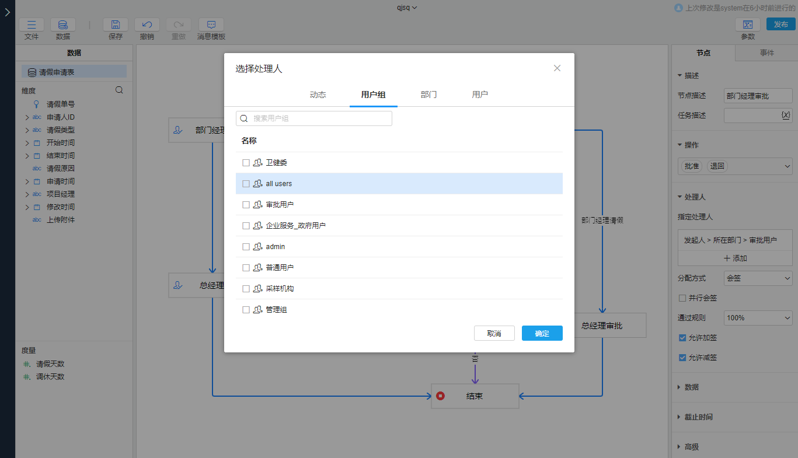Open the 通过规则 100% dropdown
Viewport: 798px width, 458px height.
click(x=758, y=318)
